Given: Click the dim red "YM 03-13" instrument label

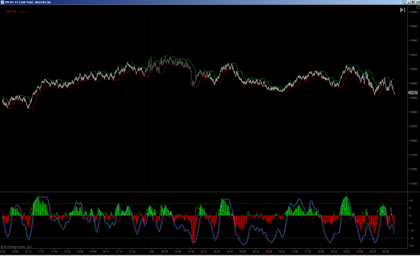Looking at the screenshot, I should coord(23,11).
